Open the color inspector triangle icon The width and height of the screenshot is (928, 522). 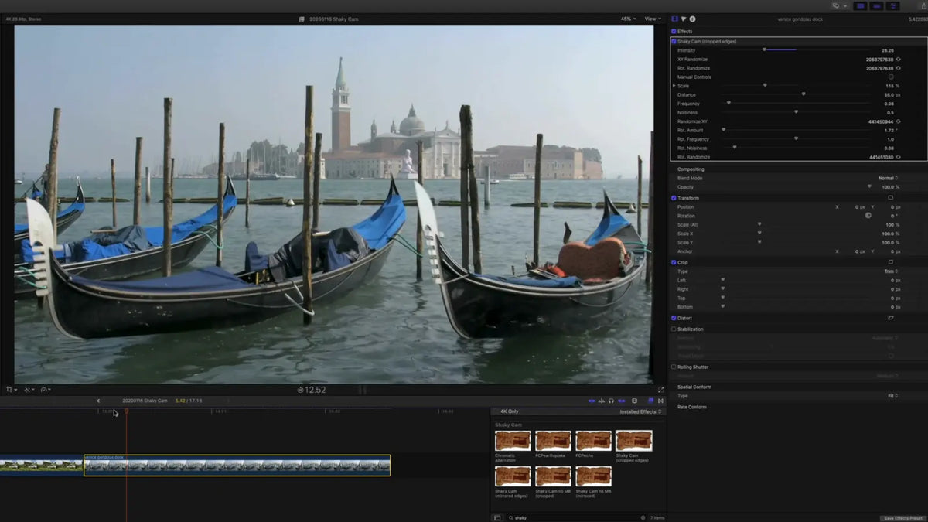[684, 19]
